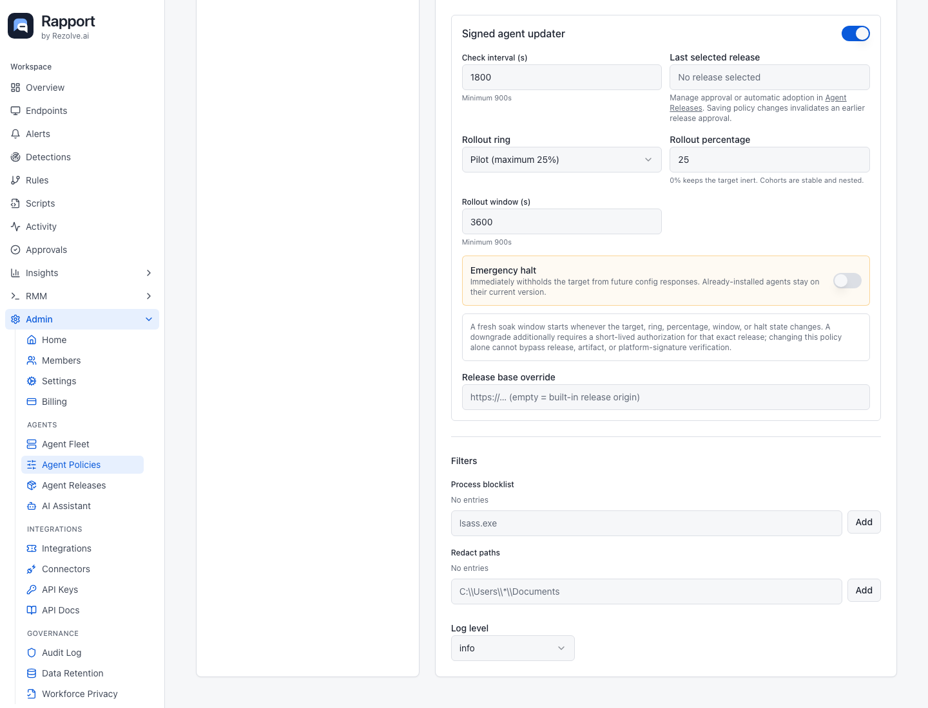The height and width of the screenshot is (708, 928).
Task: Expand the Insights submenu chevron
Action: (149, 273)
